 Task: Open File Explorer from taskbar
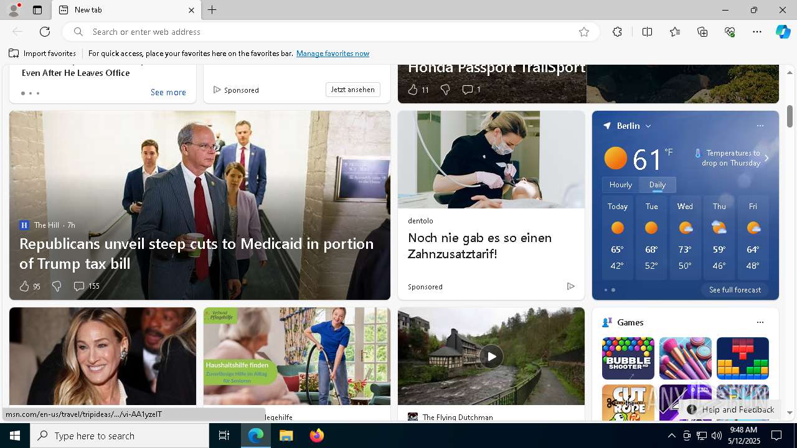point(286,436)
